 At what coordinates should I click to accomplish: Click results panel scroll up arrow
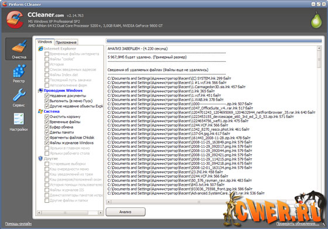coord(319,48)
